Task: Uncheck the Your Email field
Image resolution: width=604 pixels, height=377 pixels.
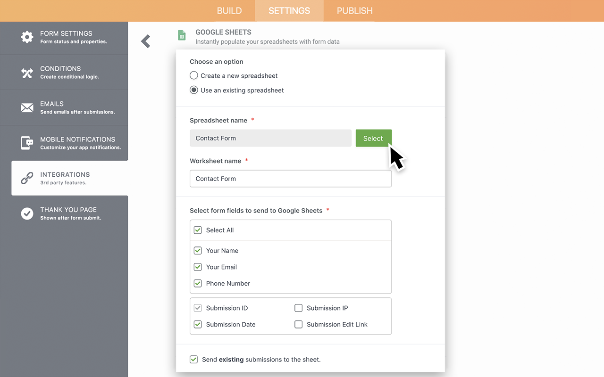Action: tap(198, 267)
